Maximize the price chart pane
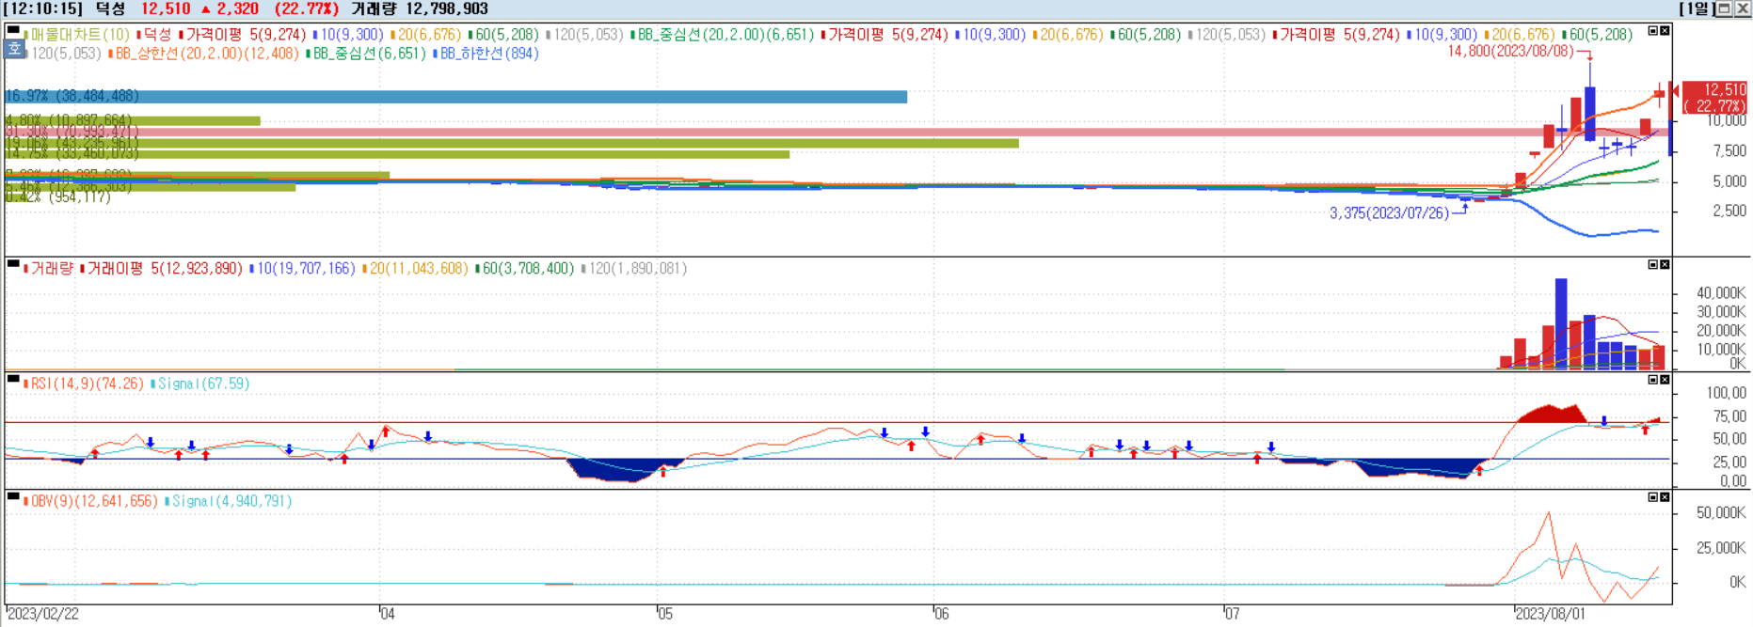Screen dimensions: 1753x627 (x=1652, y=31)
